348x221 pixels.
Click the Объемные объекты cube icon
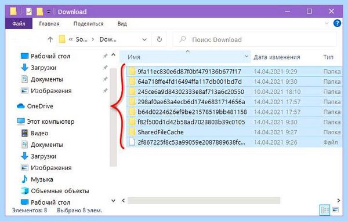[x=24, y=191]
